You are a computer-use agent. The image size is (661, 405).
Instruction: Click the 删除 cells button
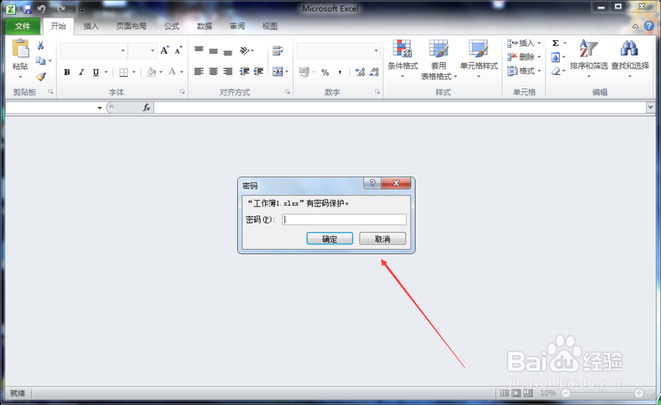click(x=524, y=57)
